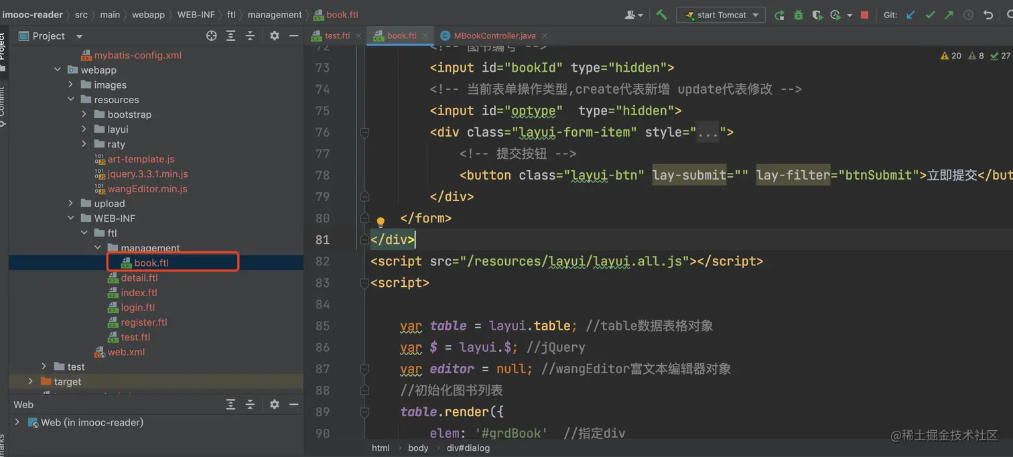Click the WEB-INF breadcrumb in navigation bar

click(x=196, y=15)
